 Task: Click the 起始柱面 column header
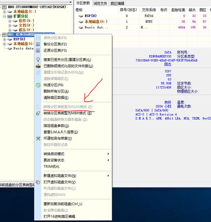tap(178, 10)
